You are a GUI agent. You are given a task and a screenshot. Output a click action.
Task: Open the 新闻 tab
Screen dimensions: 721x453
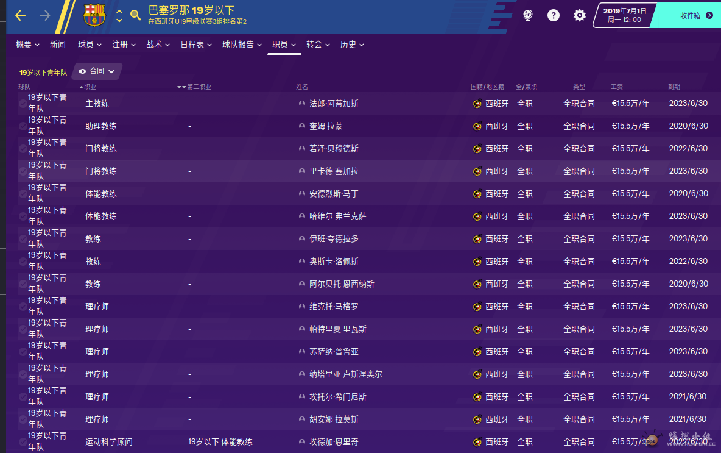click(57, 45)
